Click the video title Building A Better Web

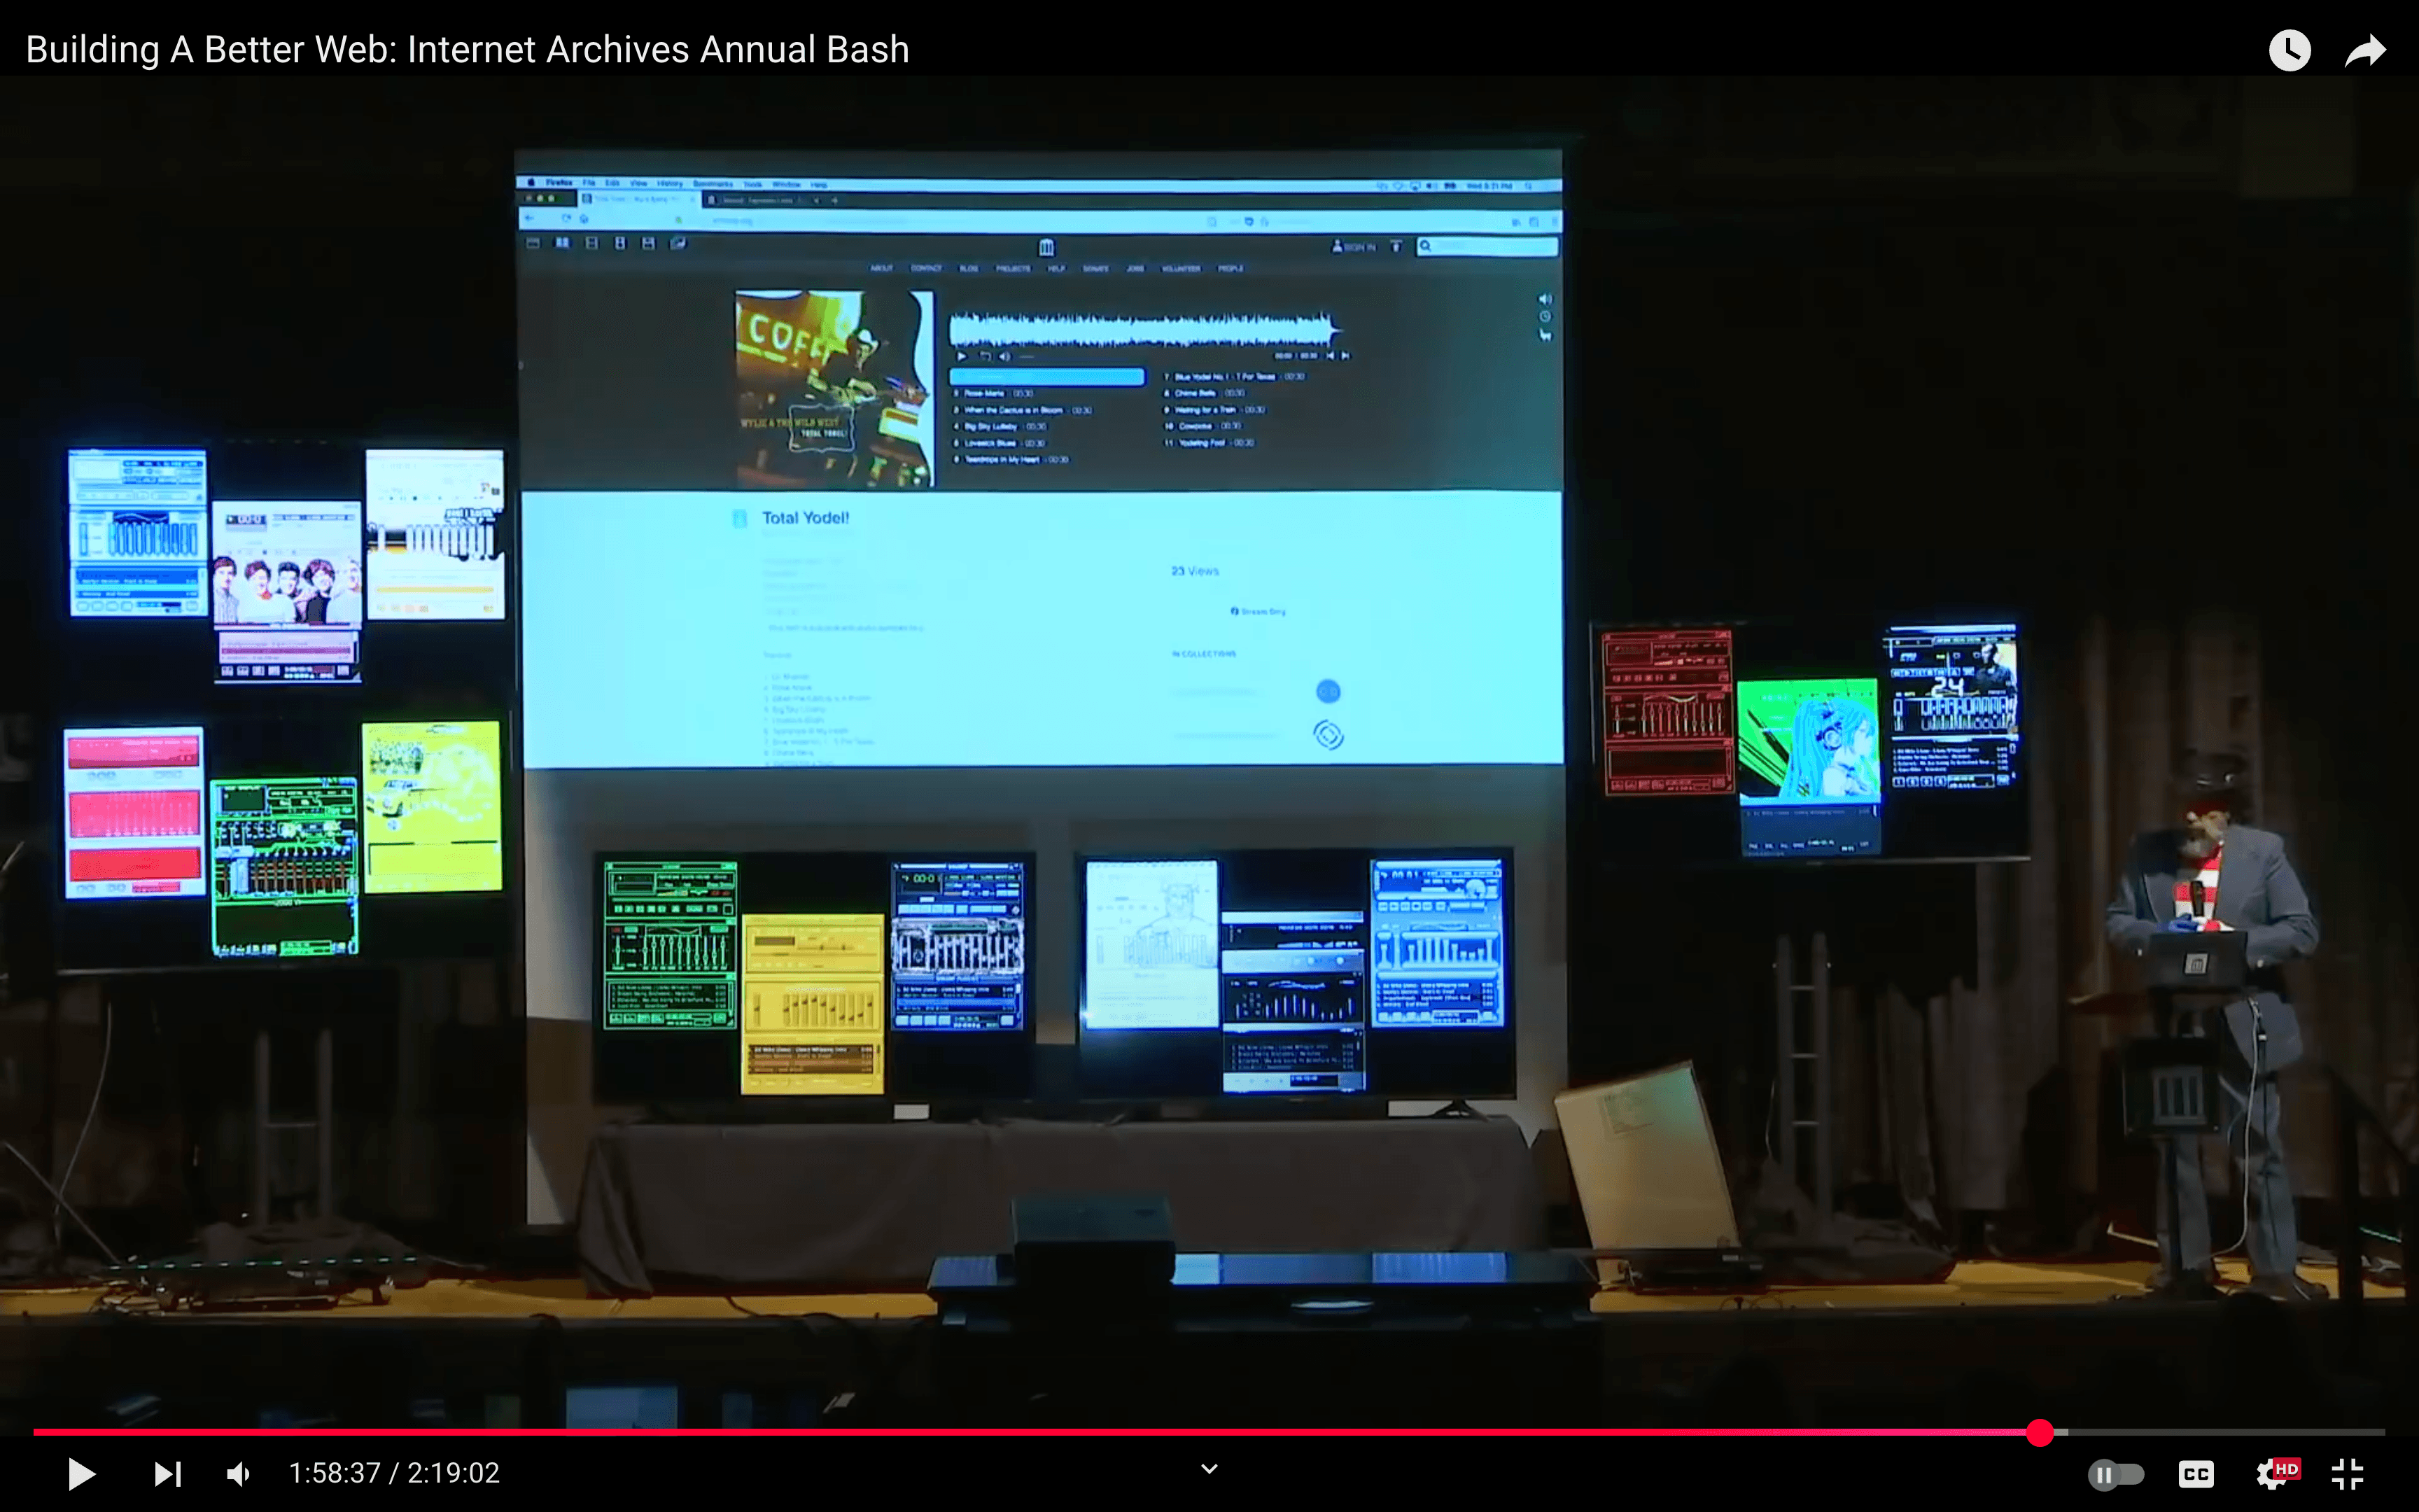467,49
